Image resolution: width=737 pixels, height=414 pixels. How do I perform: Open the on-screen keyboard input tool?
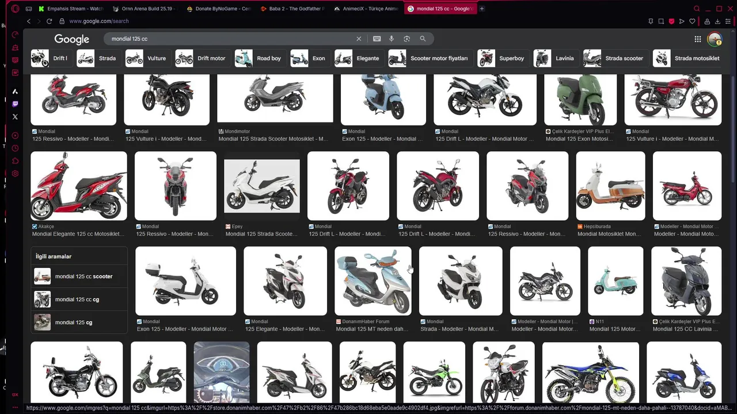(377, 39)
